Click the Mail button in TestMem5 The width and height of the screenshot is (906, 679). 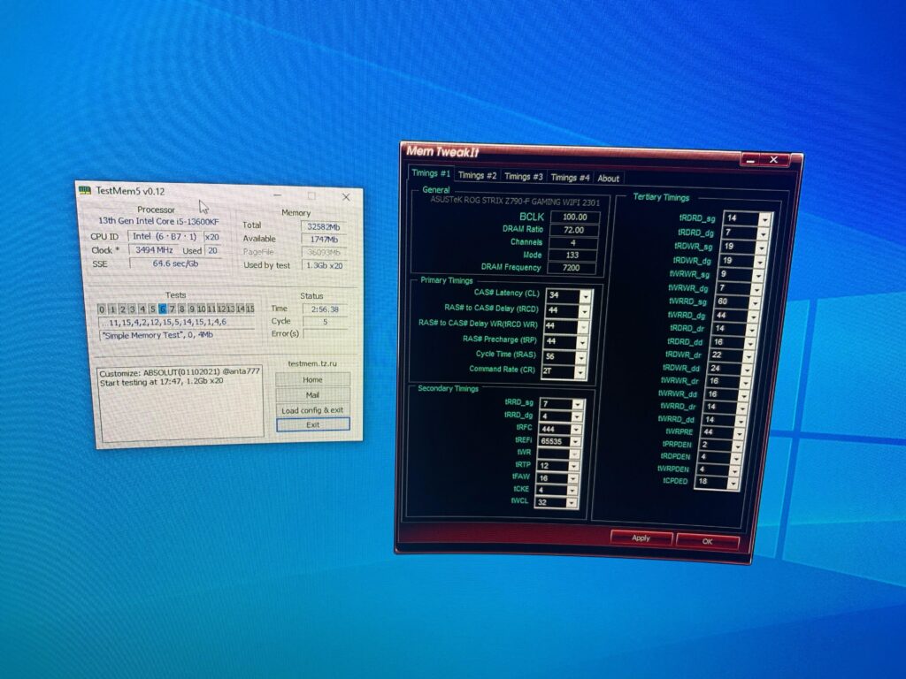tap(312, 395)
